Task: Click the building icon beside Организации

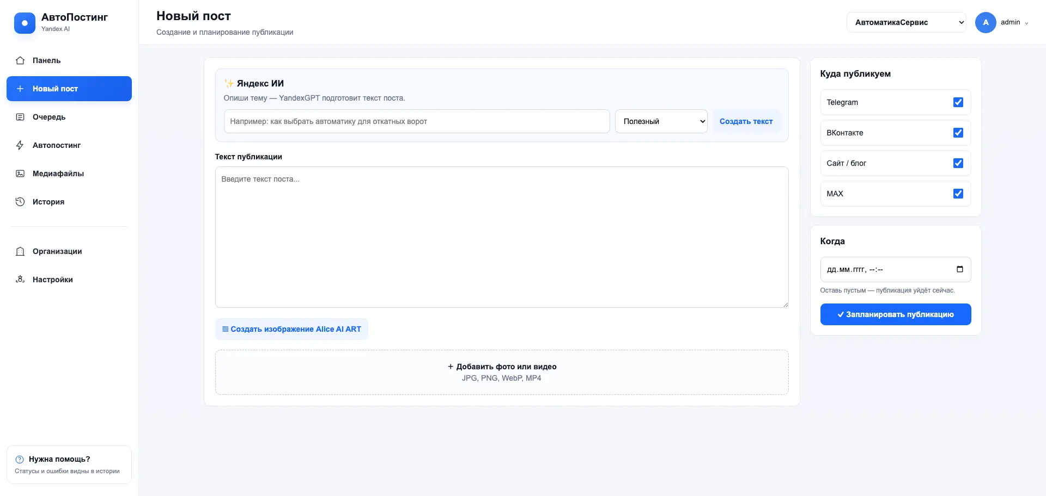Action: [20, 251]
